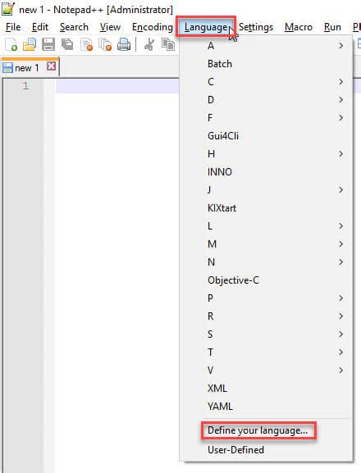This screenshot has height=473, width=361.
Task: Open the Macro menu
Action: (x=298, y=27)
